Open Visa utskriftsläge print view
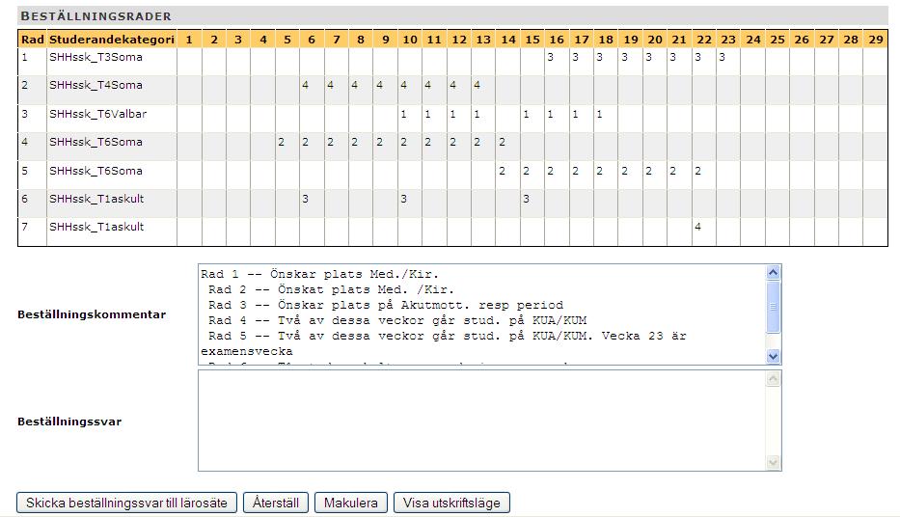Viewport: 900px width, 517px height. point(451,503)
